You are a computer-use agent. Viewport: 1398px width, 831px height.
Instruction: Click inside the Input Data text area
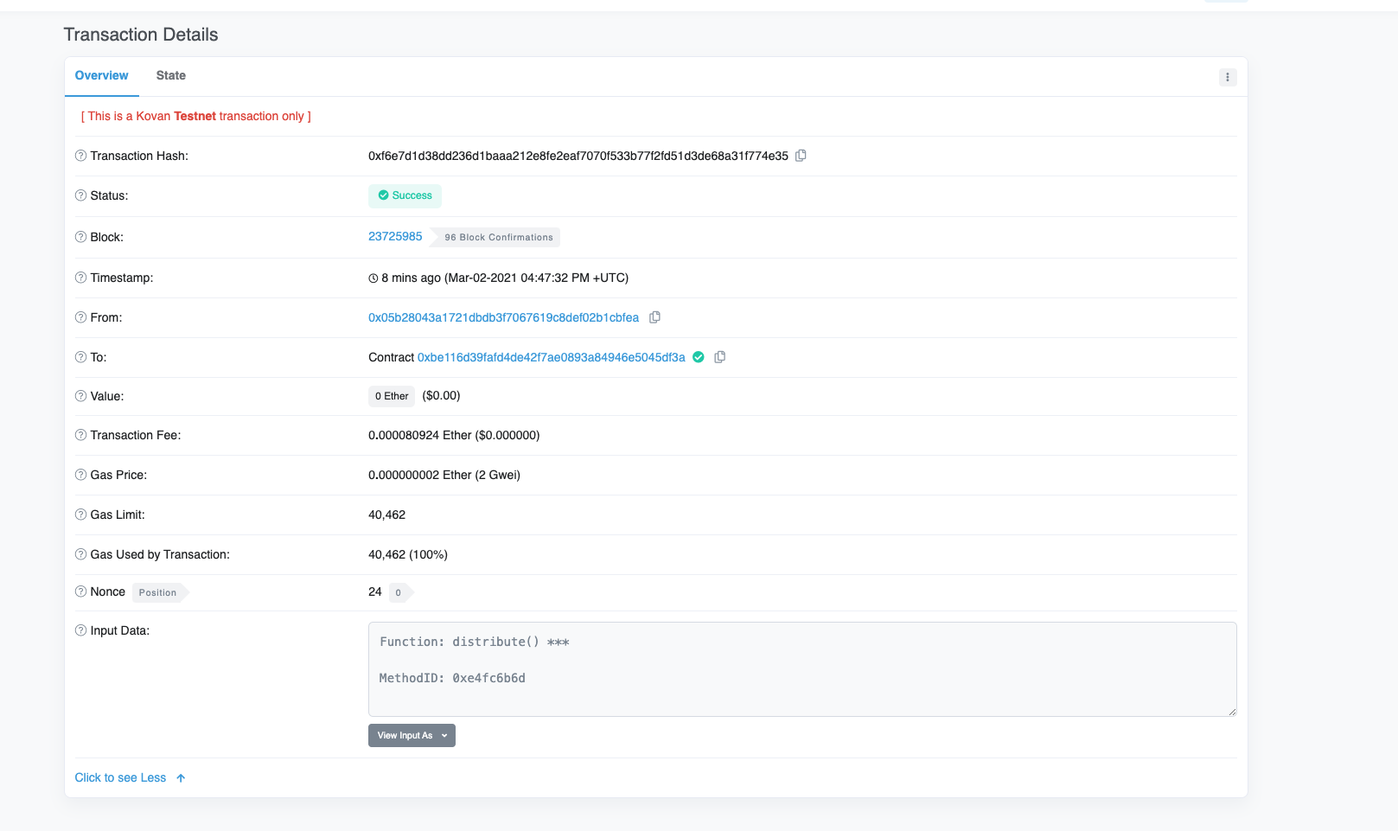[x=802, y=669]
